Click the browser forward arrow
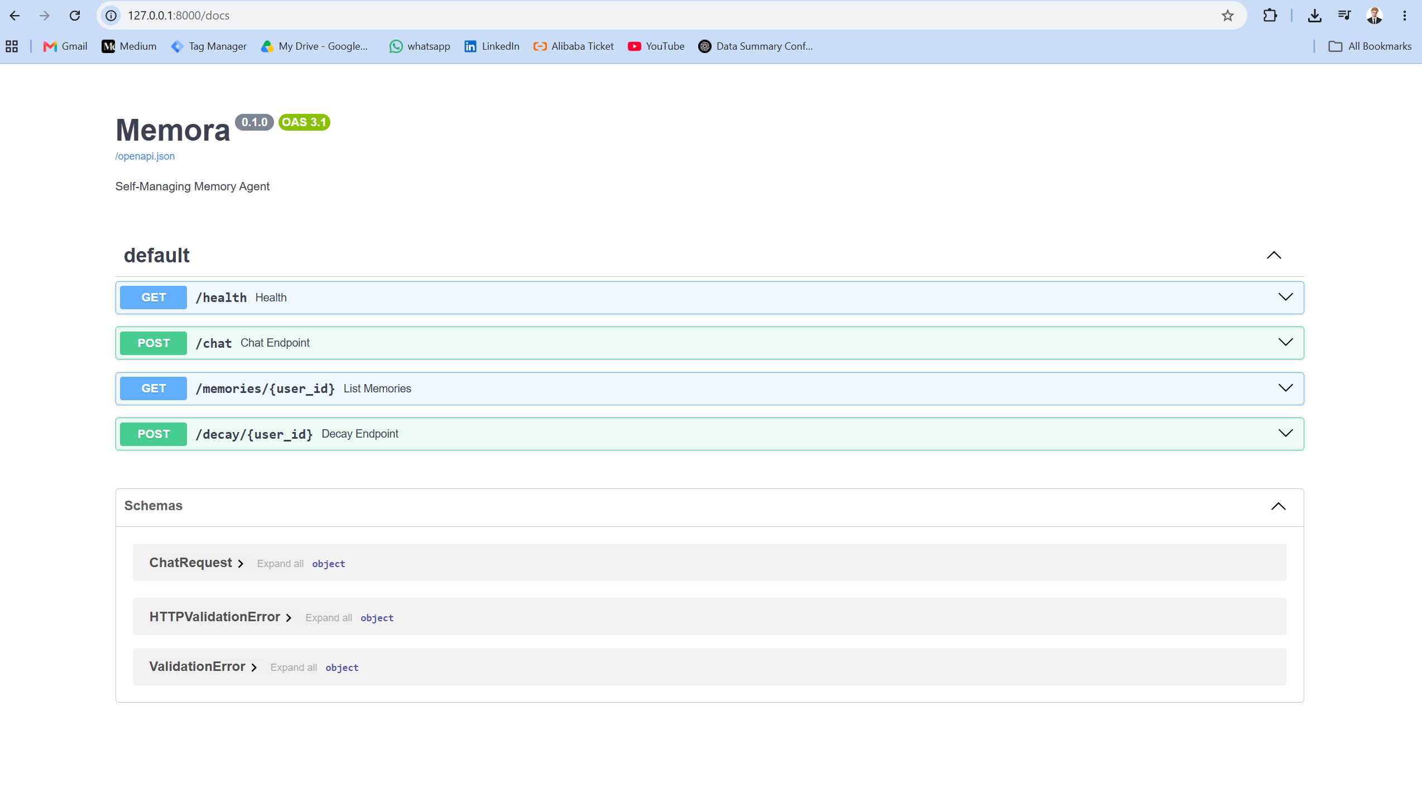This screenshot has height=806, width=1422. [x=45, y=16]
